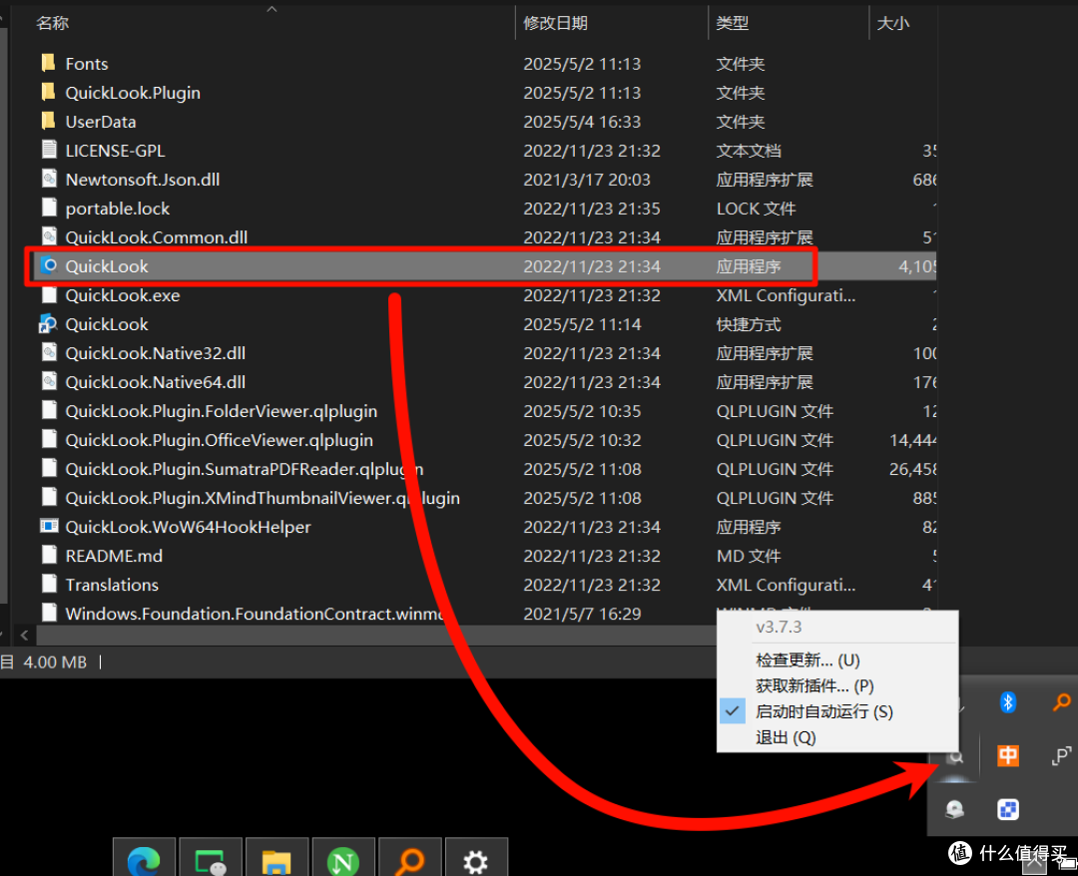The image size is (1078, 876).
Task: Click the horizontal scrollbar track under the file list
Action: pyautogui.click(x=374, y=635)
